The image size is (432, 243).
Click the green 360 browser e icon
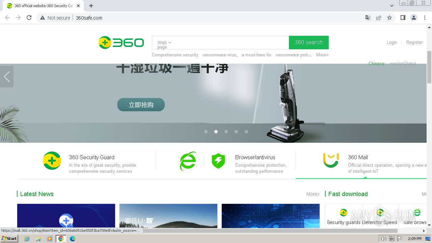[188, 161]
